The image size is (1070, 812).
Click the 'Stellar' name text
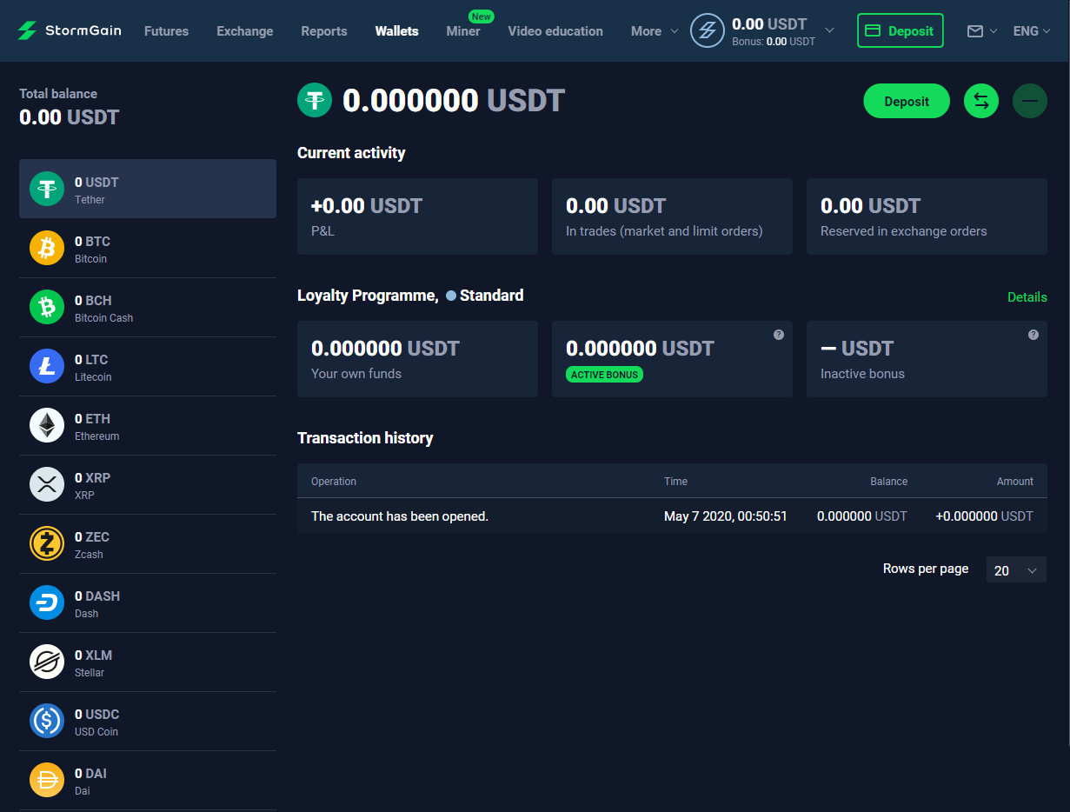[x=90, y=673]
